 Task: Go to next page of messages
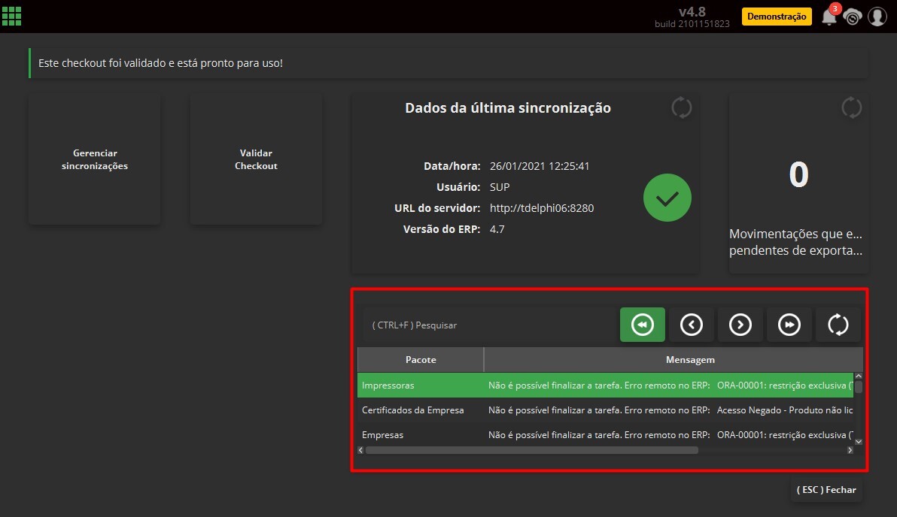740,325
